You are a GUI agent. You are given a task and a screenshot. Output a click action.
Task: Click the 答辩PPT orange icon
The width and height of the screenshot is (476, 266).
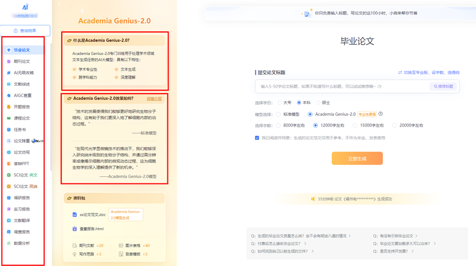pyautogui.click(x=9, y=164)
